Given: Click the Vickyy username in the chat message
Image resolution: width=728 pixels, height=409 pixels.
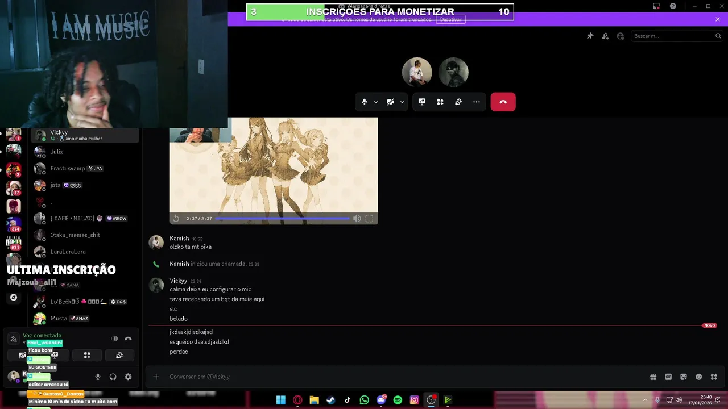Looking at the screenshot, I should click(x=178, y=281).
